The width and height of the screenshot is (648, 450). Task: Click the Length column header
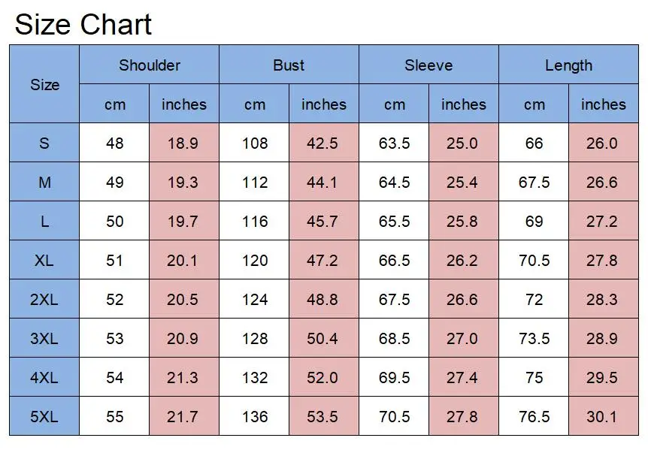point(568,65)
